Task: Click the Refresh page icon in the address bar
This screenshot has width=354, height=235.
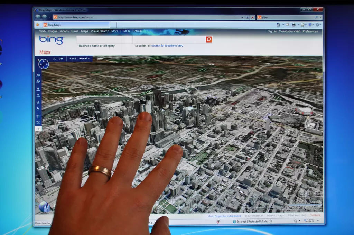Action: point(247,17)
